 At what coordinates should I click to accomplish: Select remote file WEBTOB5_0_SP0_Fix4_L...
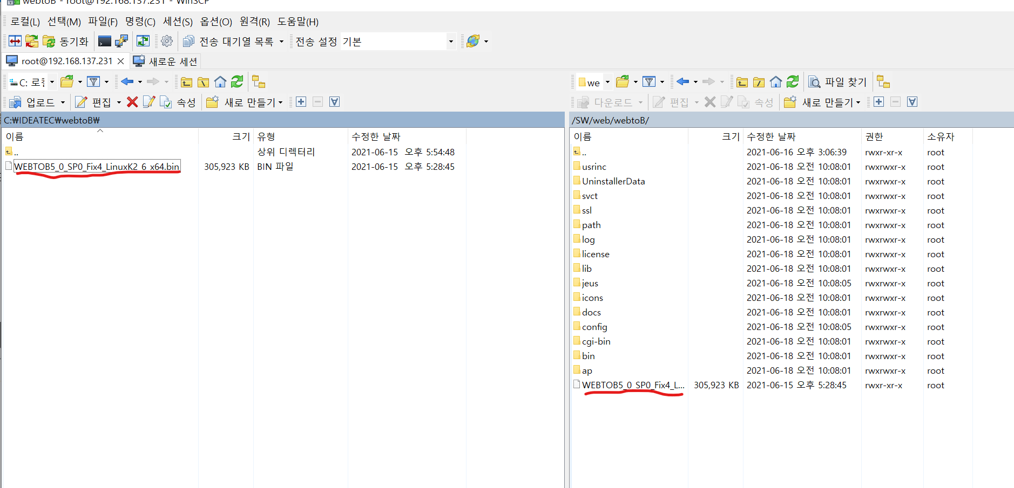click(x=633, y=385)
